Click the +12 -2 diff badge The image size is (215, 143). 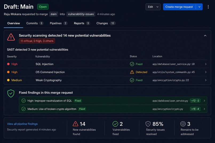pyautogui.click(x=195, y=101)
